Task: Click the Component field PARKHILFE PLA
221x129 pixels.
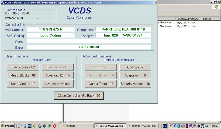Action: tap(123, 29)
